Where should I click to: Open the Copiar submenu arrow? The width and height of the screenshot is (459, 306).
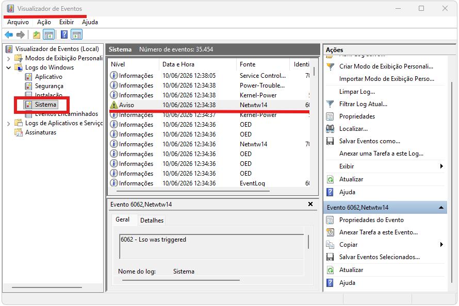coord(441,245)
